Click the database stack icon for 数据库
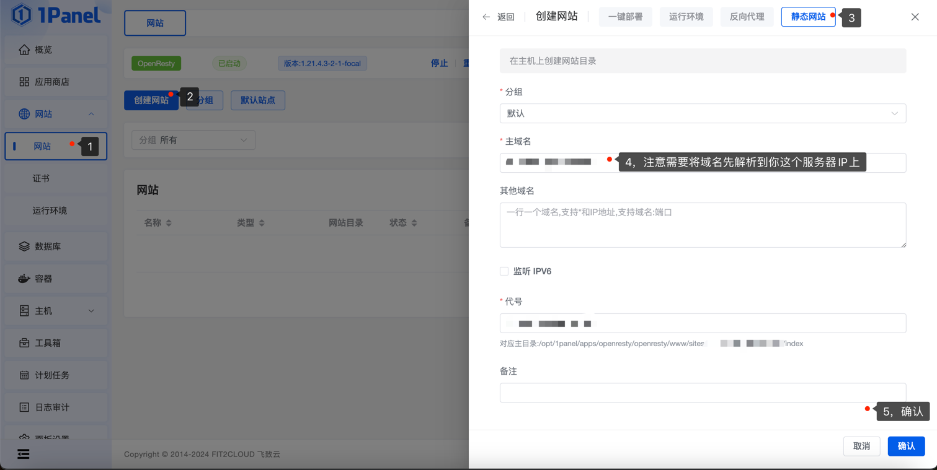 tap(24, 246)
